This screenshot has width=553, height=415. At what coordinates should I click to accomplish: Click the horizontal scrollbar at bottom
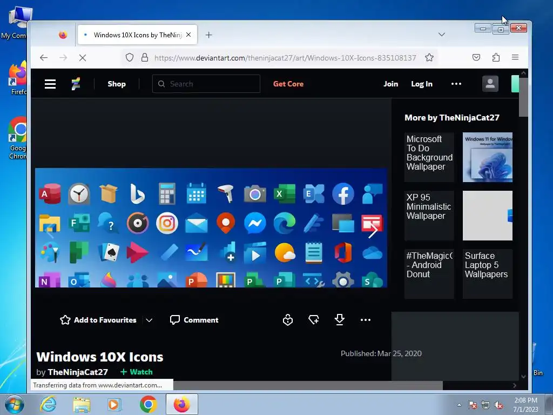[308, 385]
